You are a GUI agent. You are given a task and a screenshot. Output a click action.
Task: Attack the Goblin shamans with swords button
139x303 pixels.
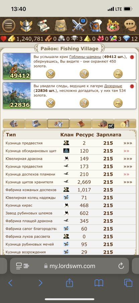[x=50, y=74]
